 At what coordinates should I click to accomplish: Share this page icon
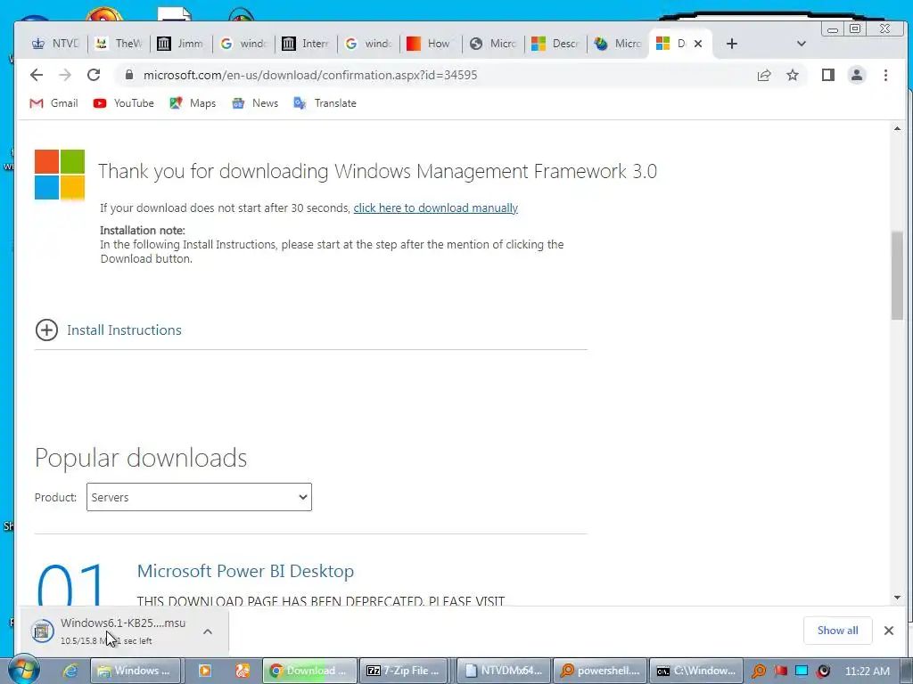tap(764, 75)
